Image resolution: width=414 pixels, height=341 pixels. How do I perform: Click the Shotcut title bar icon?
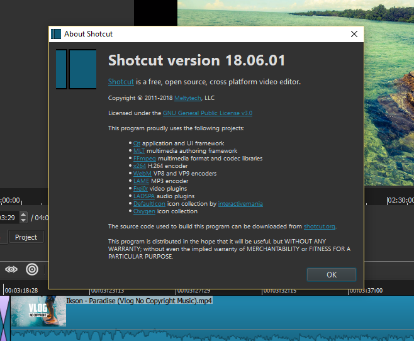[x=56, y=34]
